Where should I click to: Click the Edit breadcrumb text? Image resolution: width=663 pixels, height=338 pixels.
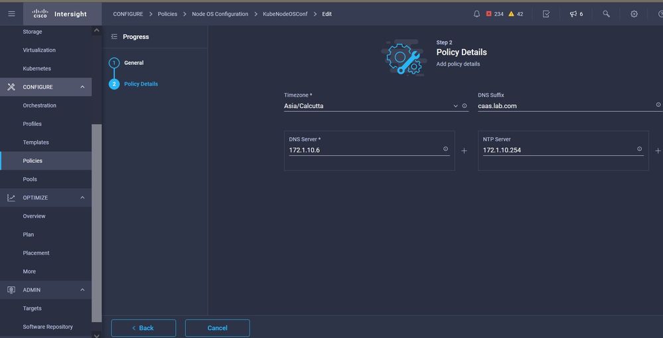327,14
